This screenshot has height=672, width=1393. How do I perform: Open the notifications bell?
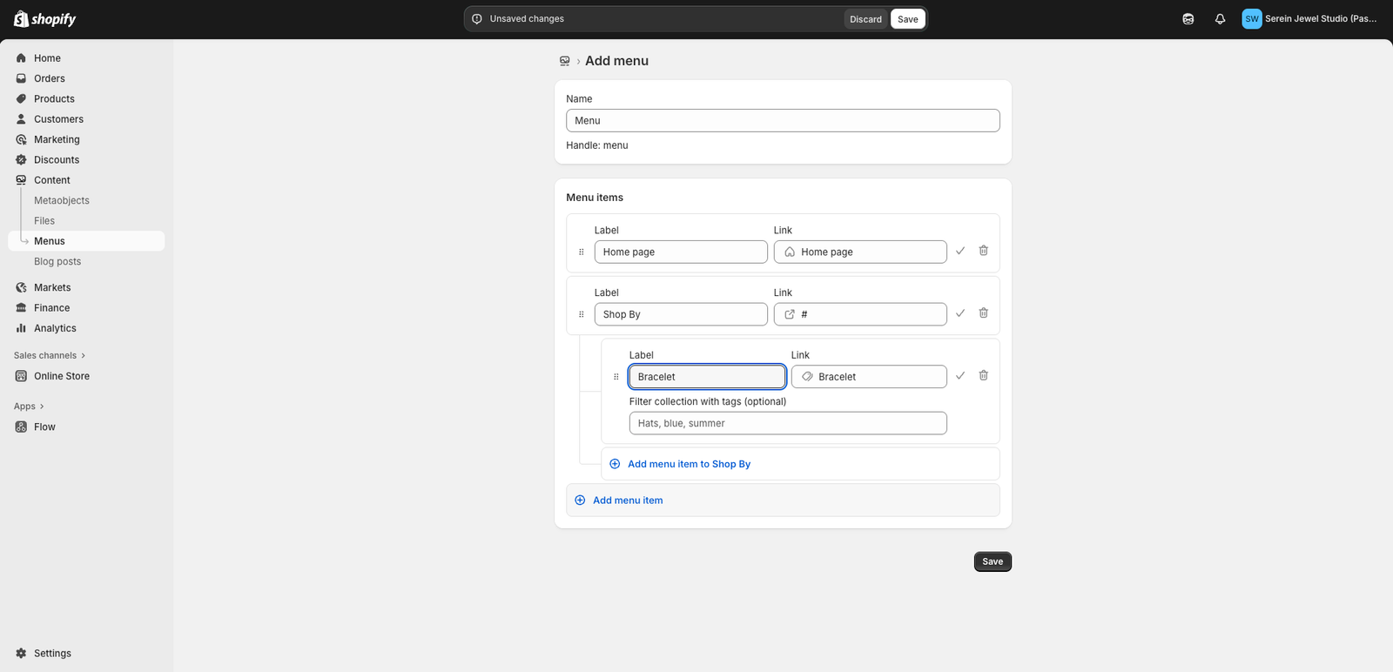pos(1220,19)
